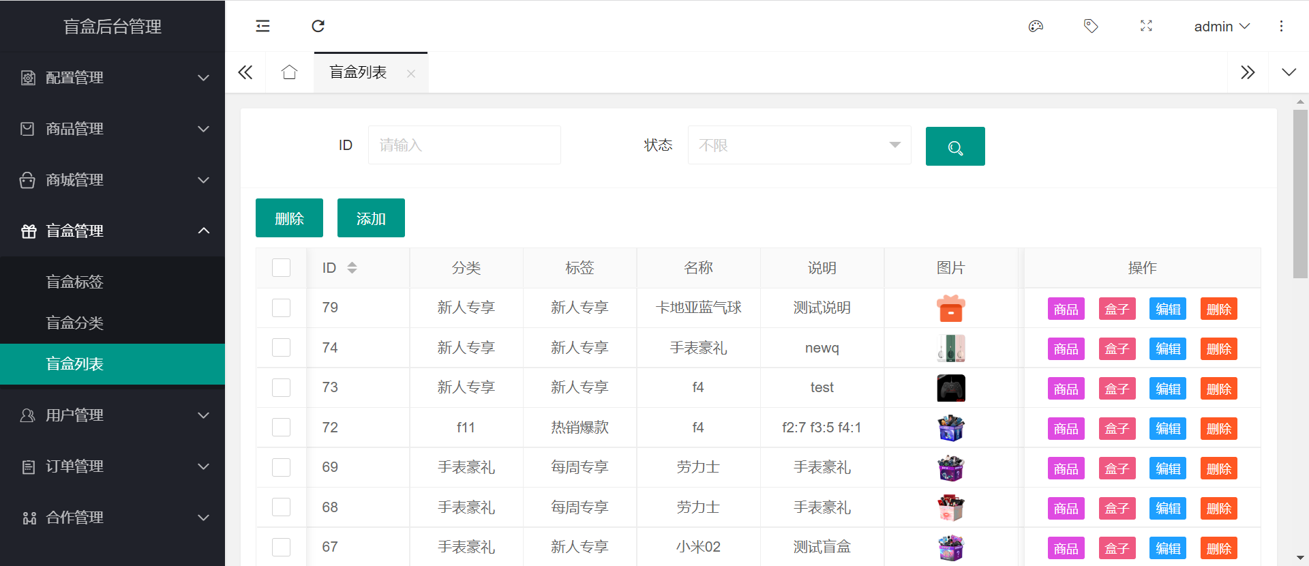The image size is (1309, 566).
Task: Click 合作管理 icon in sidebar
Action: tap(29, 518)
